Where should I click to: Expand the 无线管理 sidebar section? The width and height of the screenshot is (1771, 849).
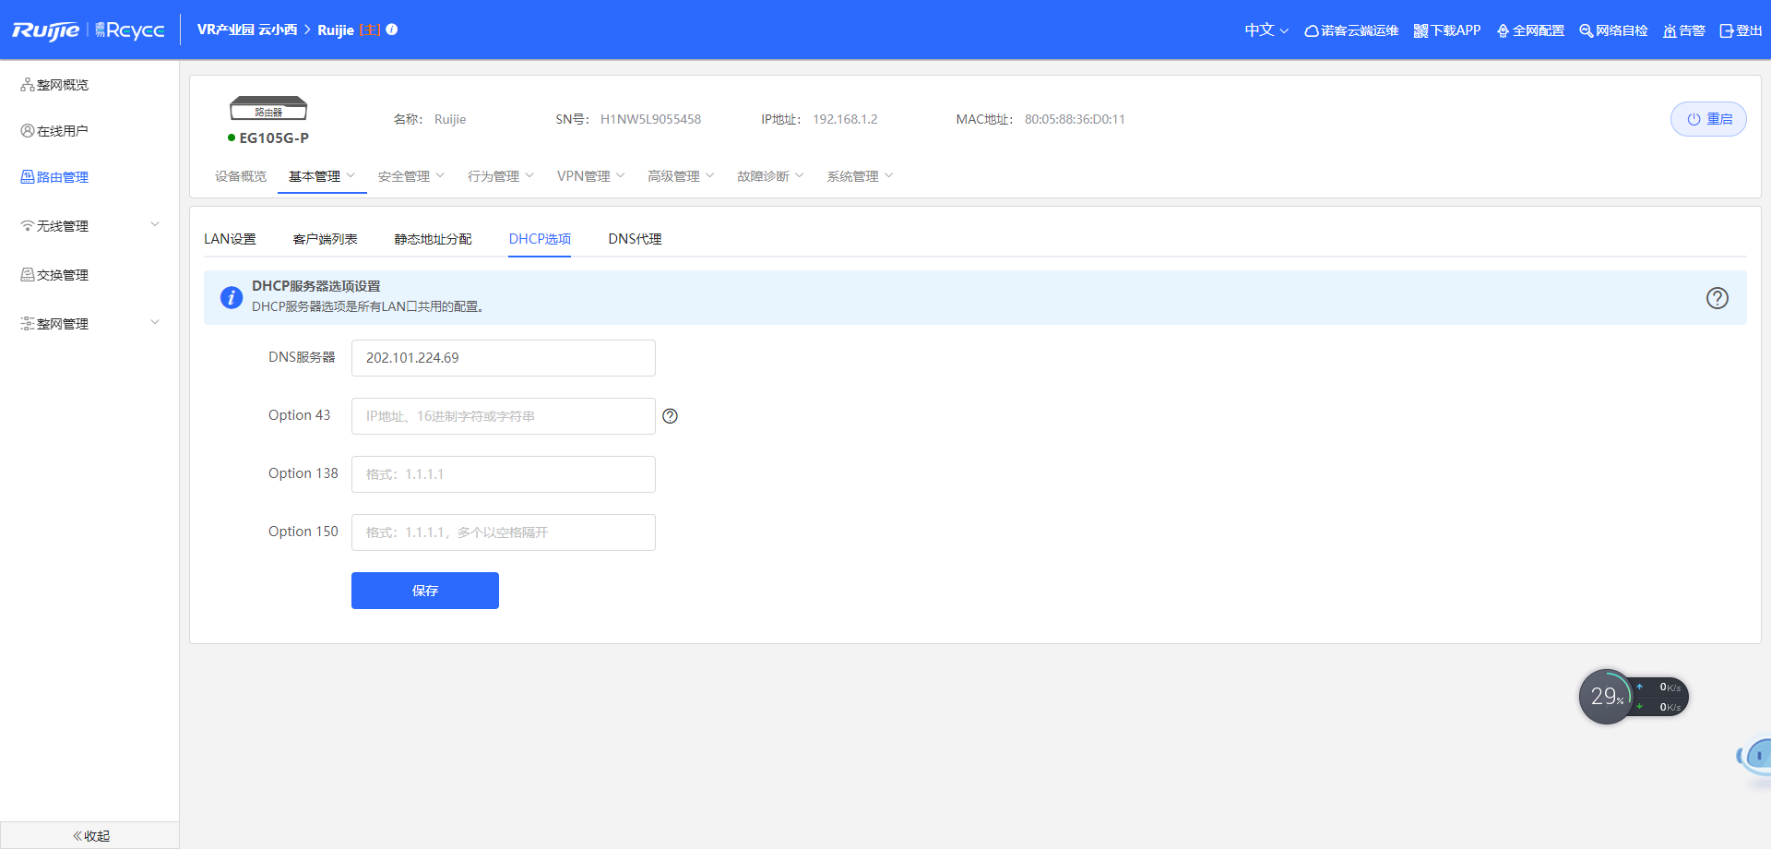coord(89,226)
